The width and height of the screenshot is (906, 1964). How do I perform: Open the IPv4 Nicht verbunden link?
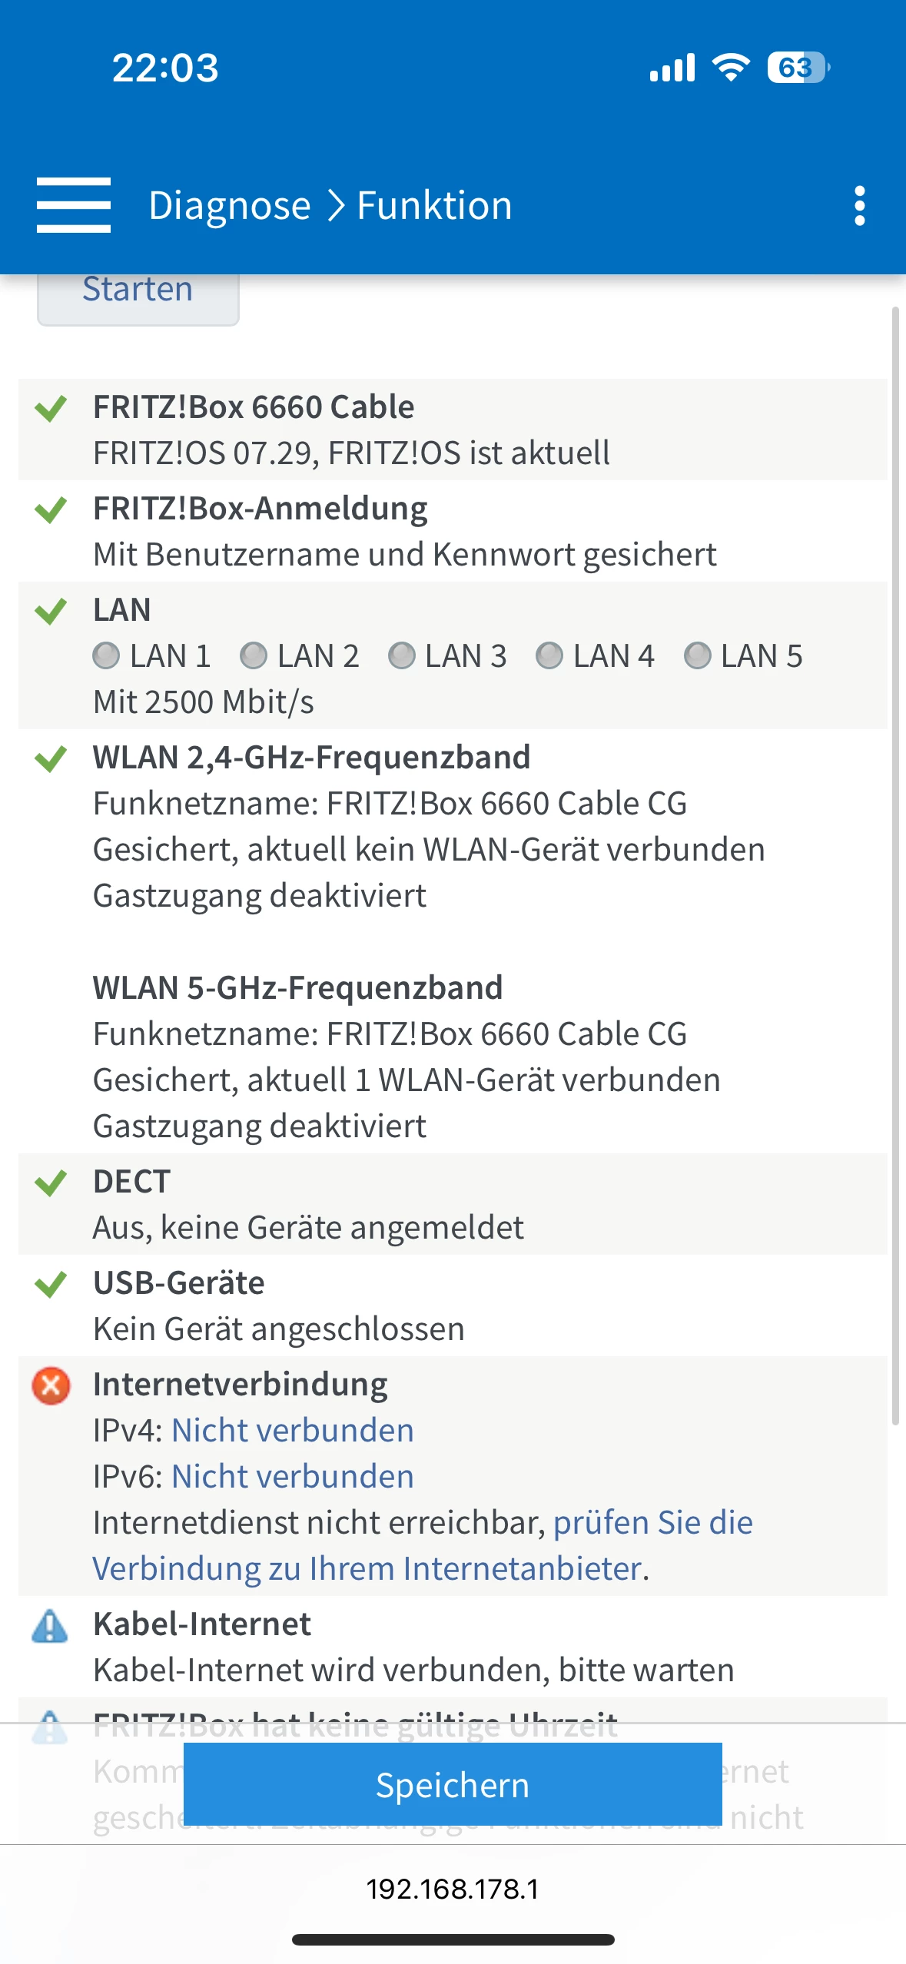pyautogui.click(x=292, y=1431)
